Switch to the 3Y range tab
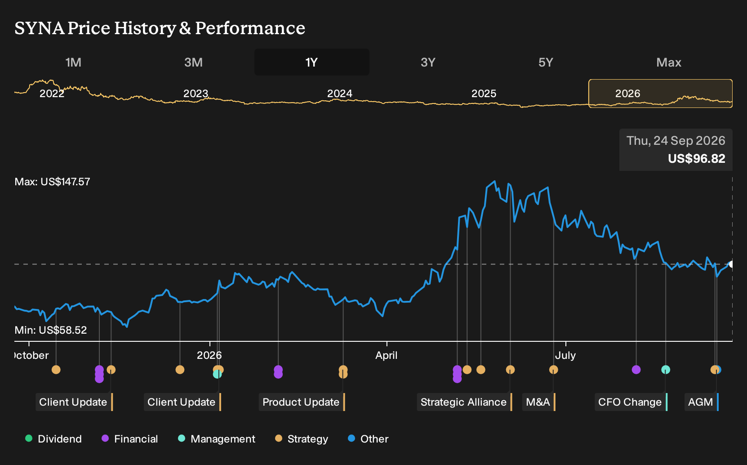Screen dimensions: 747x465 (x=428, y=62)
